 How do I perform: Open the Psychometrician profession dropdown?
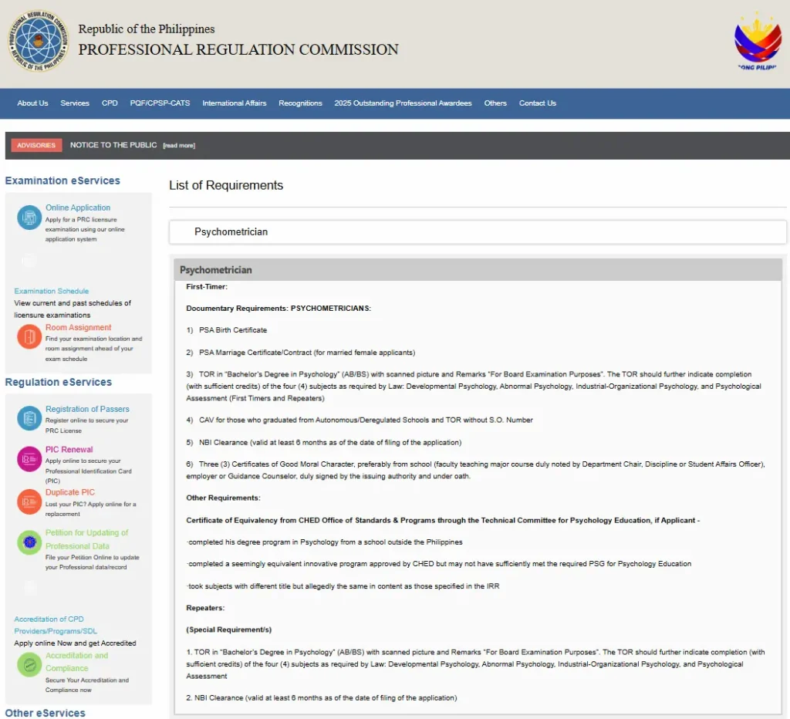478,231
